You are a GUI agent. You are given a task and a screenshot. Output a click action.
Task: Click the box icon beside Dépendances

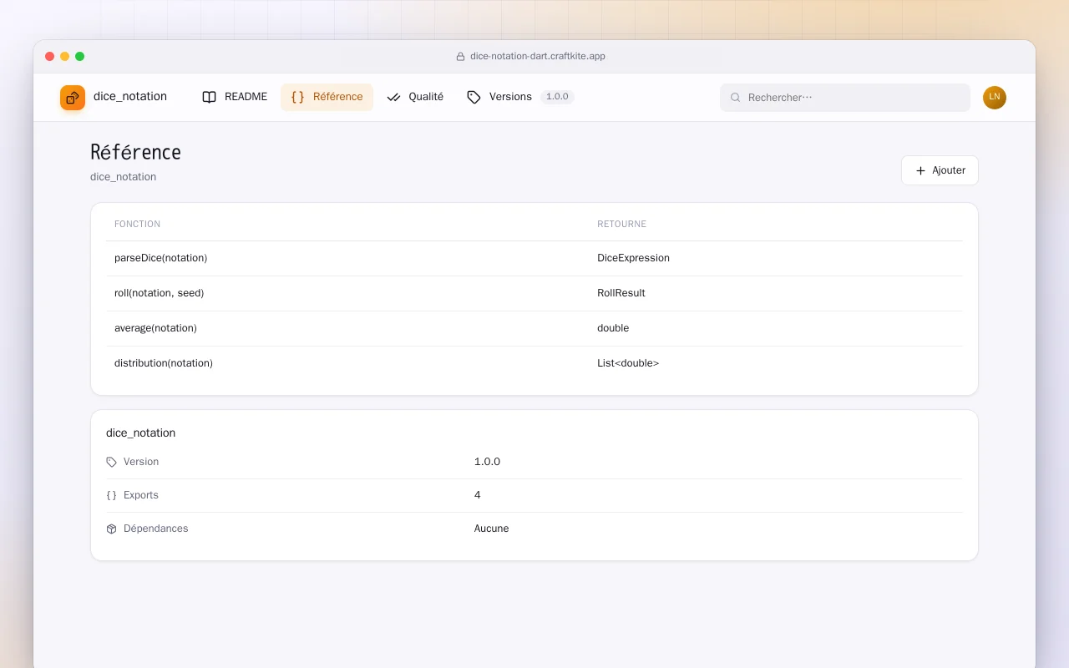coord(112,529)
